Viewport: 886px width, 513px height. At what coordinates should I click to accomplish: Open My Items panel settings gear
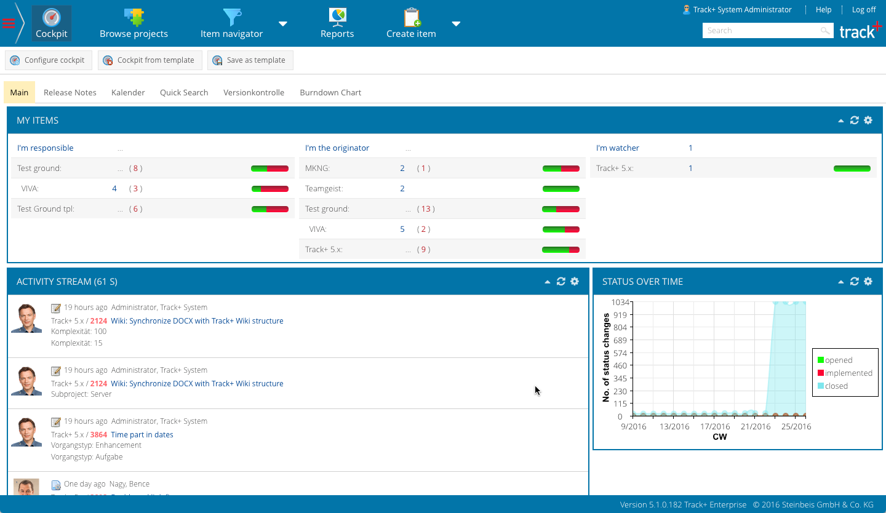868,121
